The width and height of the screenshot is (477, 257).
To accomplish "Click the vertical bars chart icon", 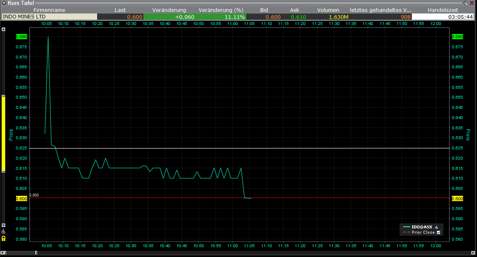I will coord(3,232).
